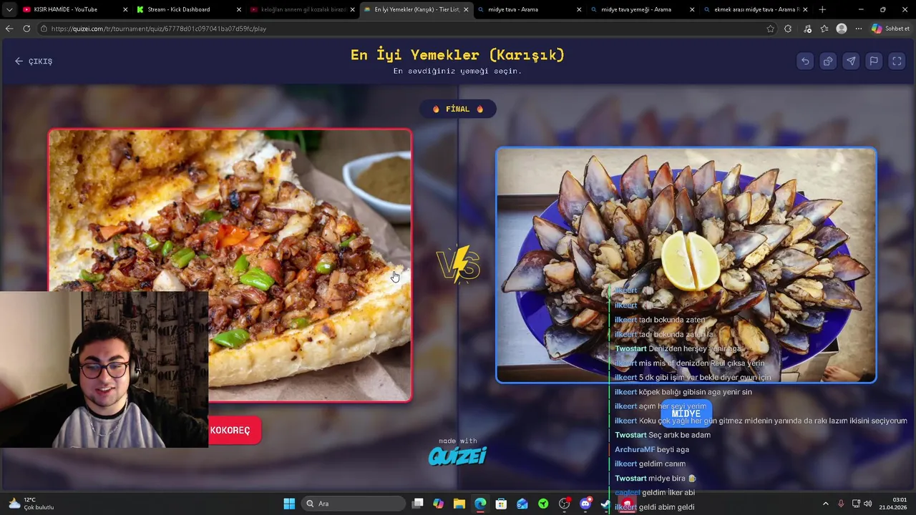Open the favorites list
The height and width of the screenshot is (515, 916).
coord(824,29)
